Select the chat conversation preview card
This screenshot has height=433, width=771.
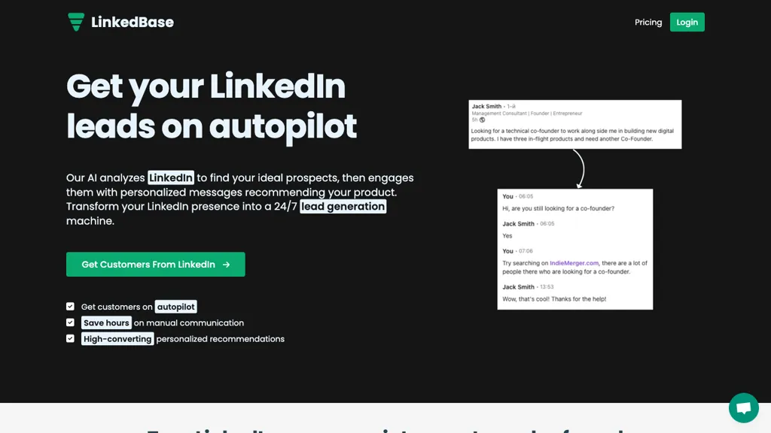click(x=574, y=250)
